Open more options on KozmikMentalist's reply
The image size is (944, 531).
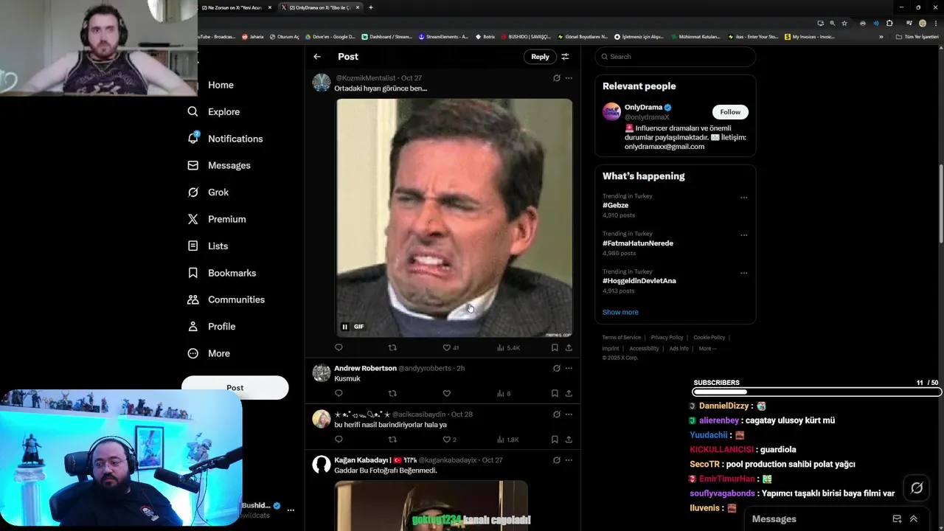[569, 78]
